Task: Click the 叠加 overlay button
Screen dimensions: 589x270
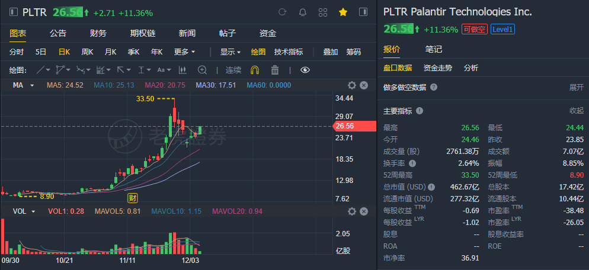Action: click(331, 52)
